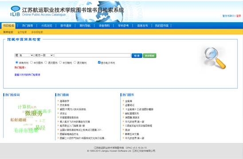The image size is (243, 159).
Task: Expand the 前方一致 match mode dropdown
Action: 44,55
